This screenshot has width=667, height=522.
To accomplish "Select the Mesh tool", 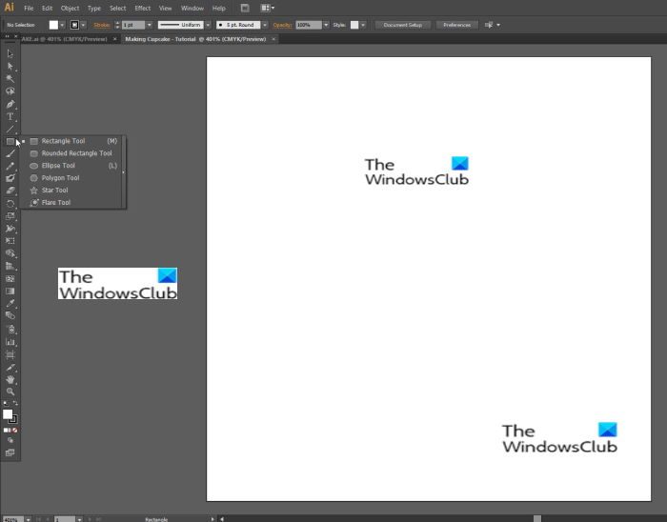I will coord(10,279).
